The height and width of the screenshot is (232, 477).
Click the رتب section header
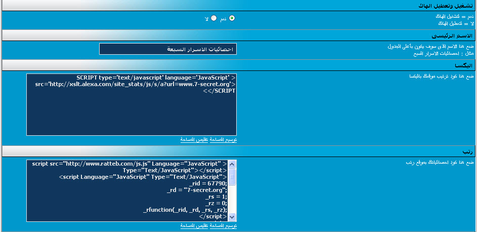pyautogui.click(x=467, y=151)
